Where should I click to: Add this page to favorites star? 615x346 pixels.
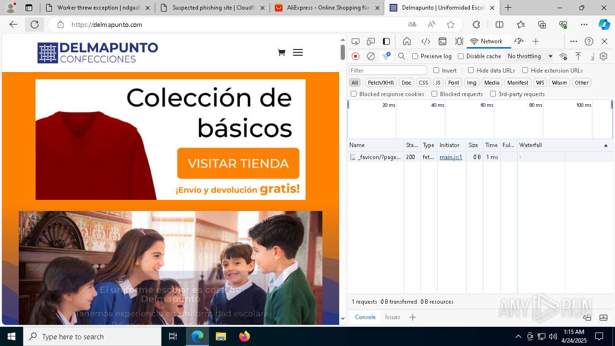tap(451, 25)
